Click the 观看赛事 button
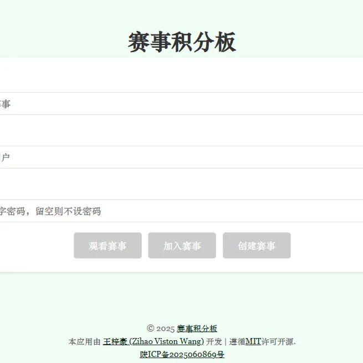Screen dimensions: 363x363 coord(108,246)
